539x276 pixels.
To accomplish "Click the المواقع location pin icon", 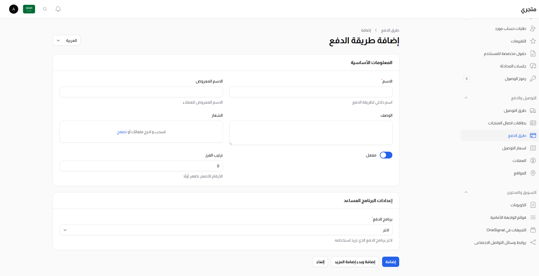I will tap(533, 173).
